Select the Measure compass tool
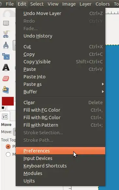Viewport: 119px width, 190px height. (6, 45)
